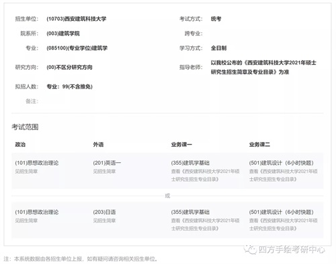Image resolution: width=336 pixels, height=264 pixels.
Task: Select 专业:99(不含推免) value
Action: click(69, 86)
